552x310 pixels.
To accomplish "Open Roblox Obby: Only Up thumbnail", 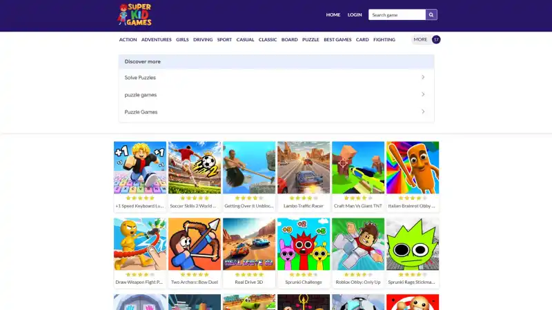I will point(358,244).
